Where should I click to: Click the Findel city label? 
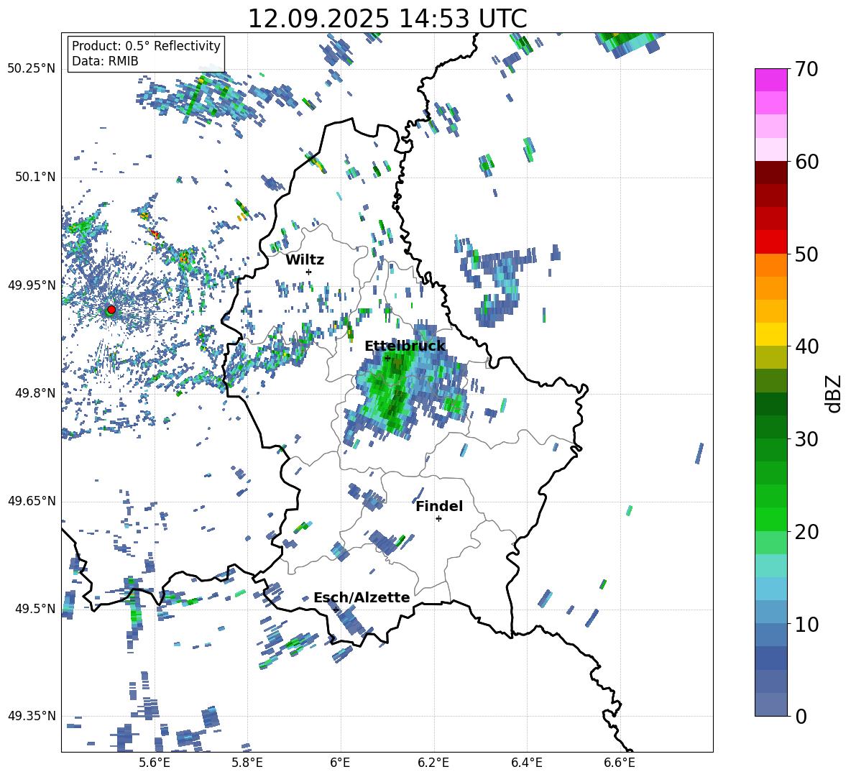tap(439, 506)
